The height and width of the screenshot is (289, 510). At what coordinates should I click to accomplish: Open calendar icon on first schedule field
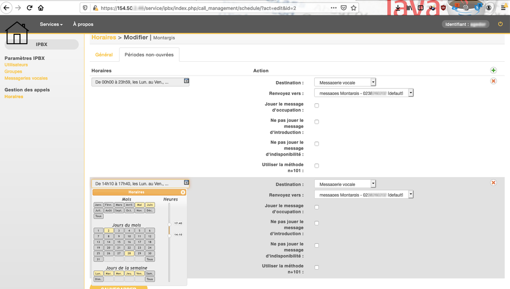point(186,81)
